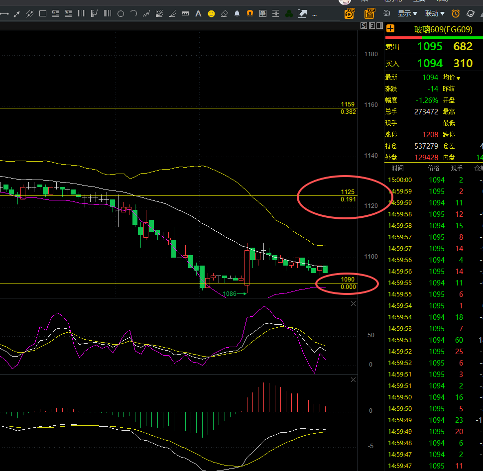Viewport: 483px width, 471px height.
Task: Click the bell alert icon
Action: click(x=237, y=14)
